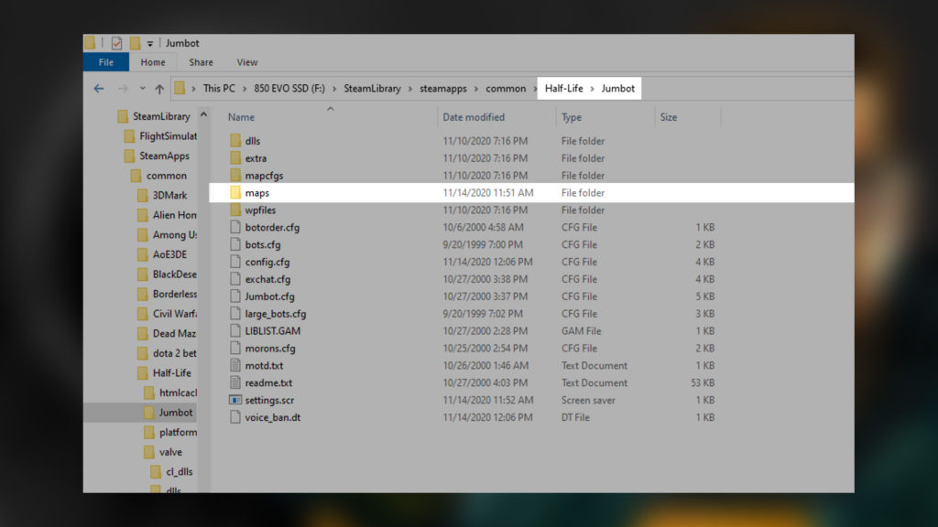Select the mapcfgs folder icon
This screenshot has height=527, width=938.
[x=235, y=176]
